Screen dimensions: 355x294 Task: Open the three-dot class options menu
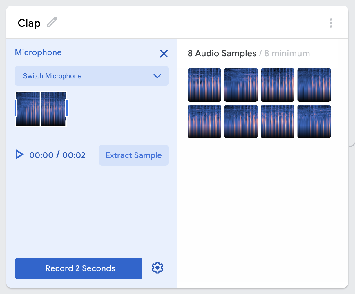(331, 23)
